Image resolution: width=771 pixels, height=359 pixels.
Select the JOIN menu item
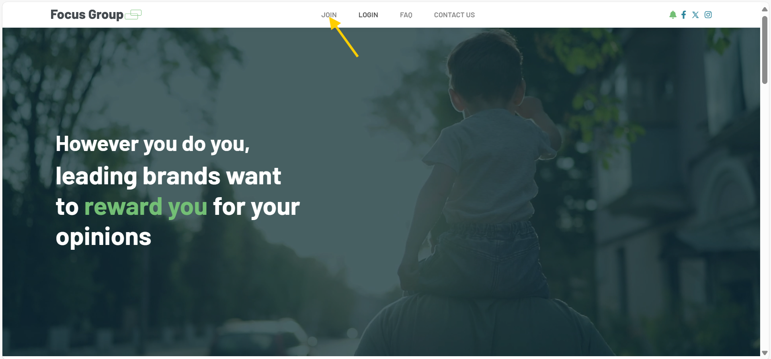tap(329, 15)
